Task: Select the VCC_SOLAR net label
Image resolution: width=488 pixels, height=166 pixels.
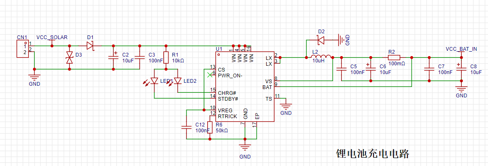Action: pos(52,37)
